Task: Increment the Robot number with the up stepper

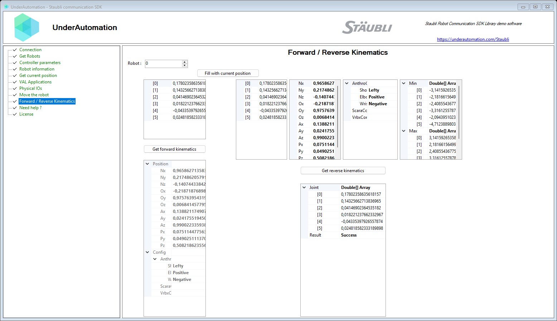Action: click(185, 62)
